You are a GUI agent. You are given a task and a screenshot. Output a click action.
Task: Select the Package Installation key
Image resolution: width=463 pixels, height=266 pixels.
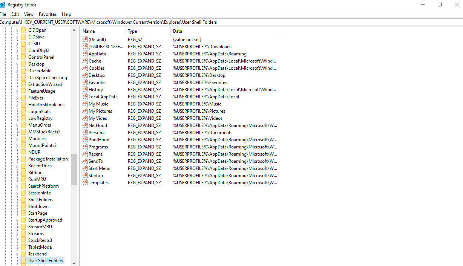48,159
